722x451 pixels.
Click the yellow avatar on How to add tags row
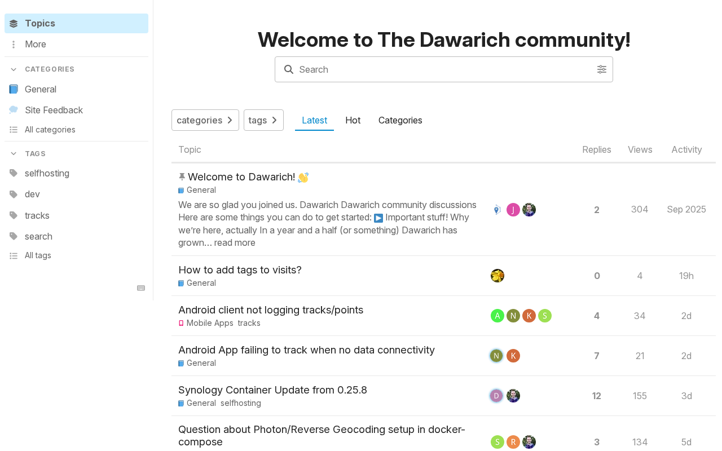498,276
